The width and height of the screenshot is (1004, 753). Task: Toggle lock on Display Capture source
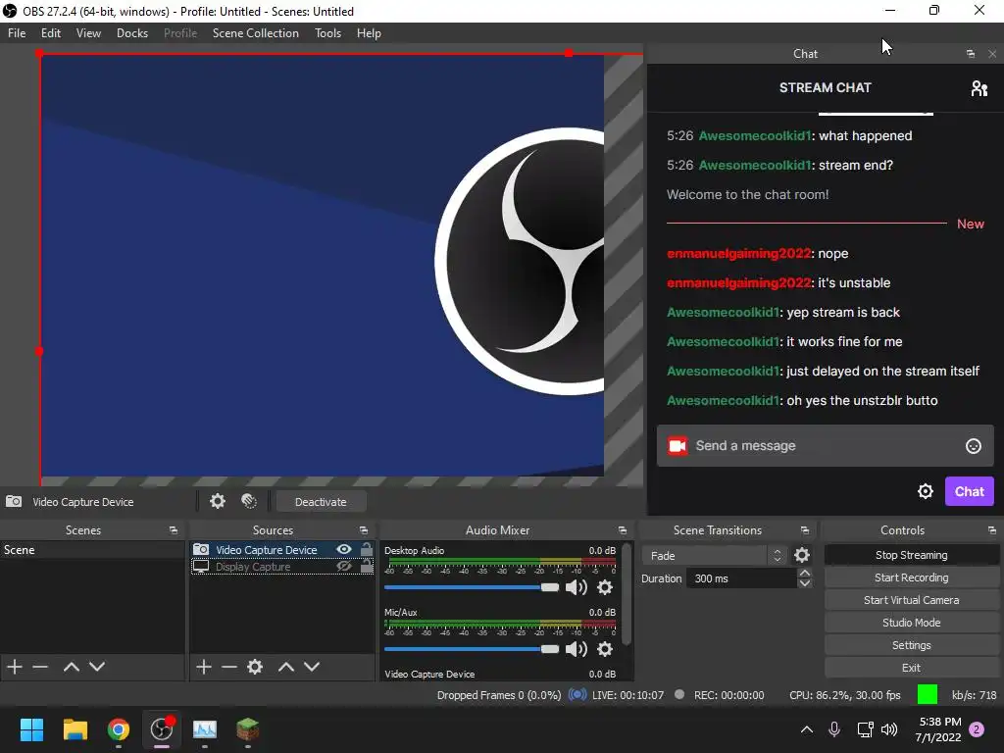[367, 566]
